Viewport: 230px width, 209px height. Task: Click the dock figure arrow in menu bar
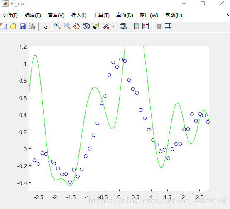click(228, 15)
